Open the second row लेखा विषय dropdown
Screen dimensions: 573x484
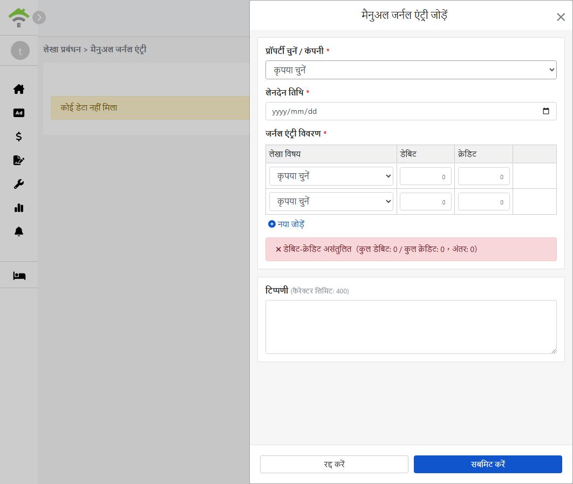[x=331, y=201]
